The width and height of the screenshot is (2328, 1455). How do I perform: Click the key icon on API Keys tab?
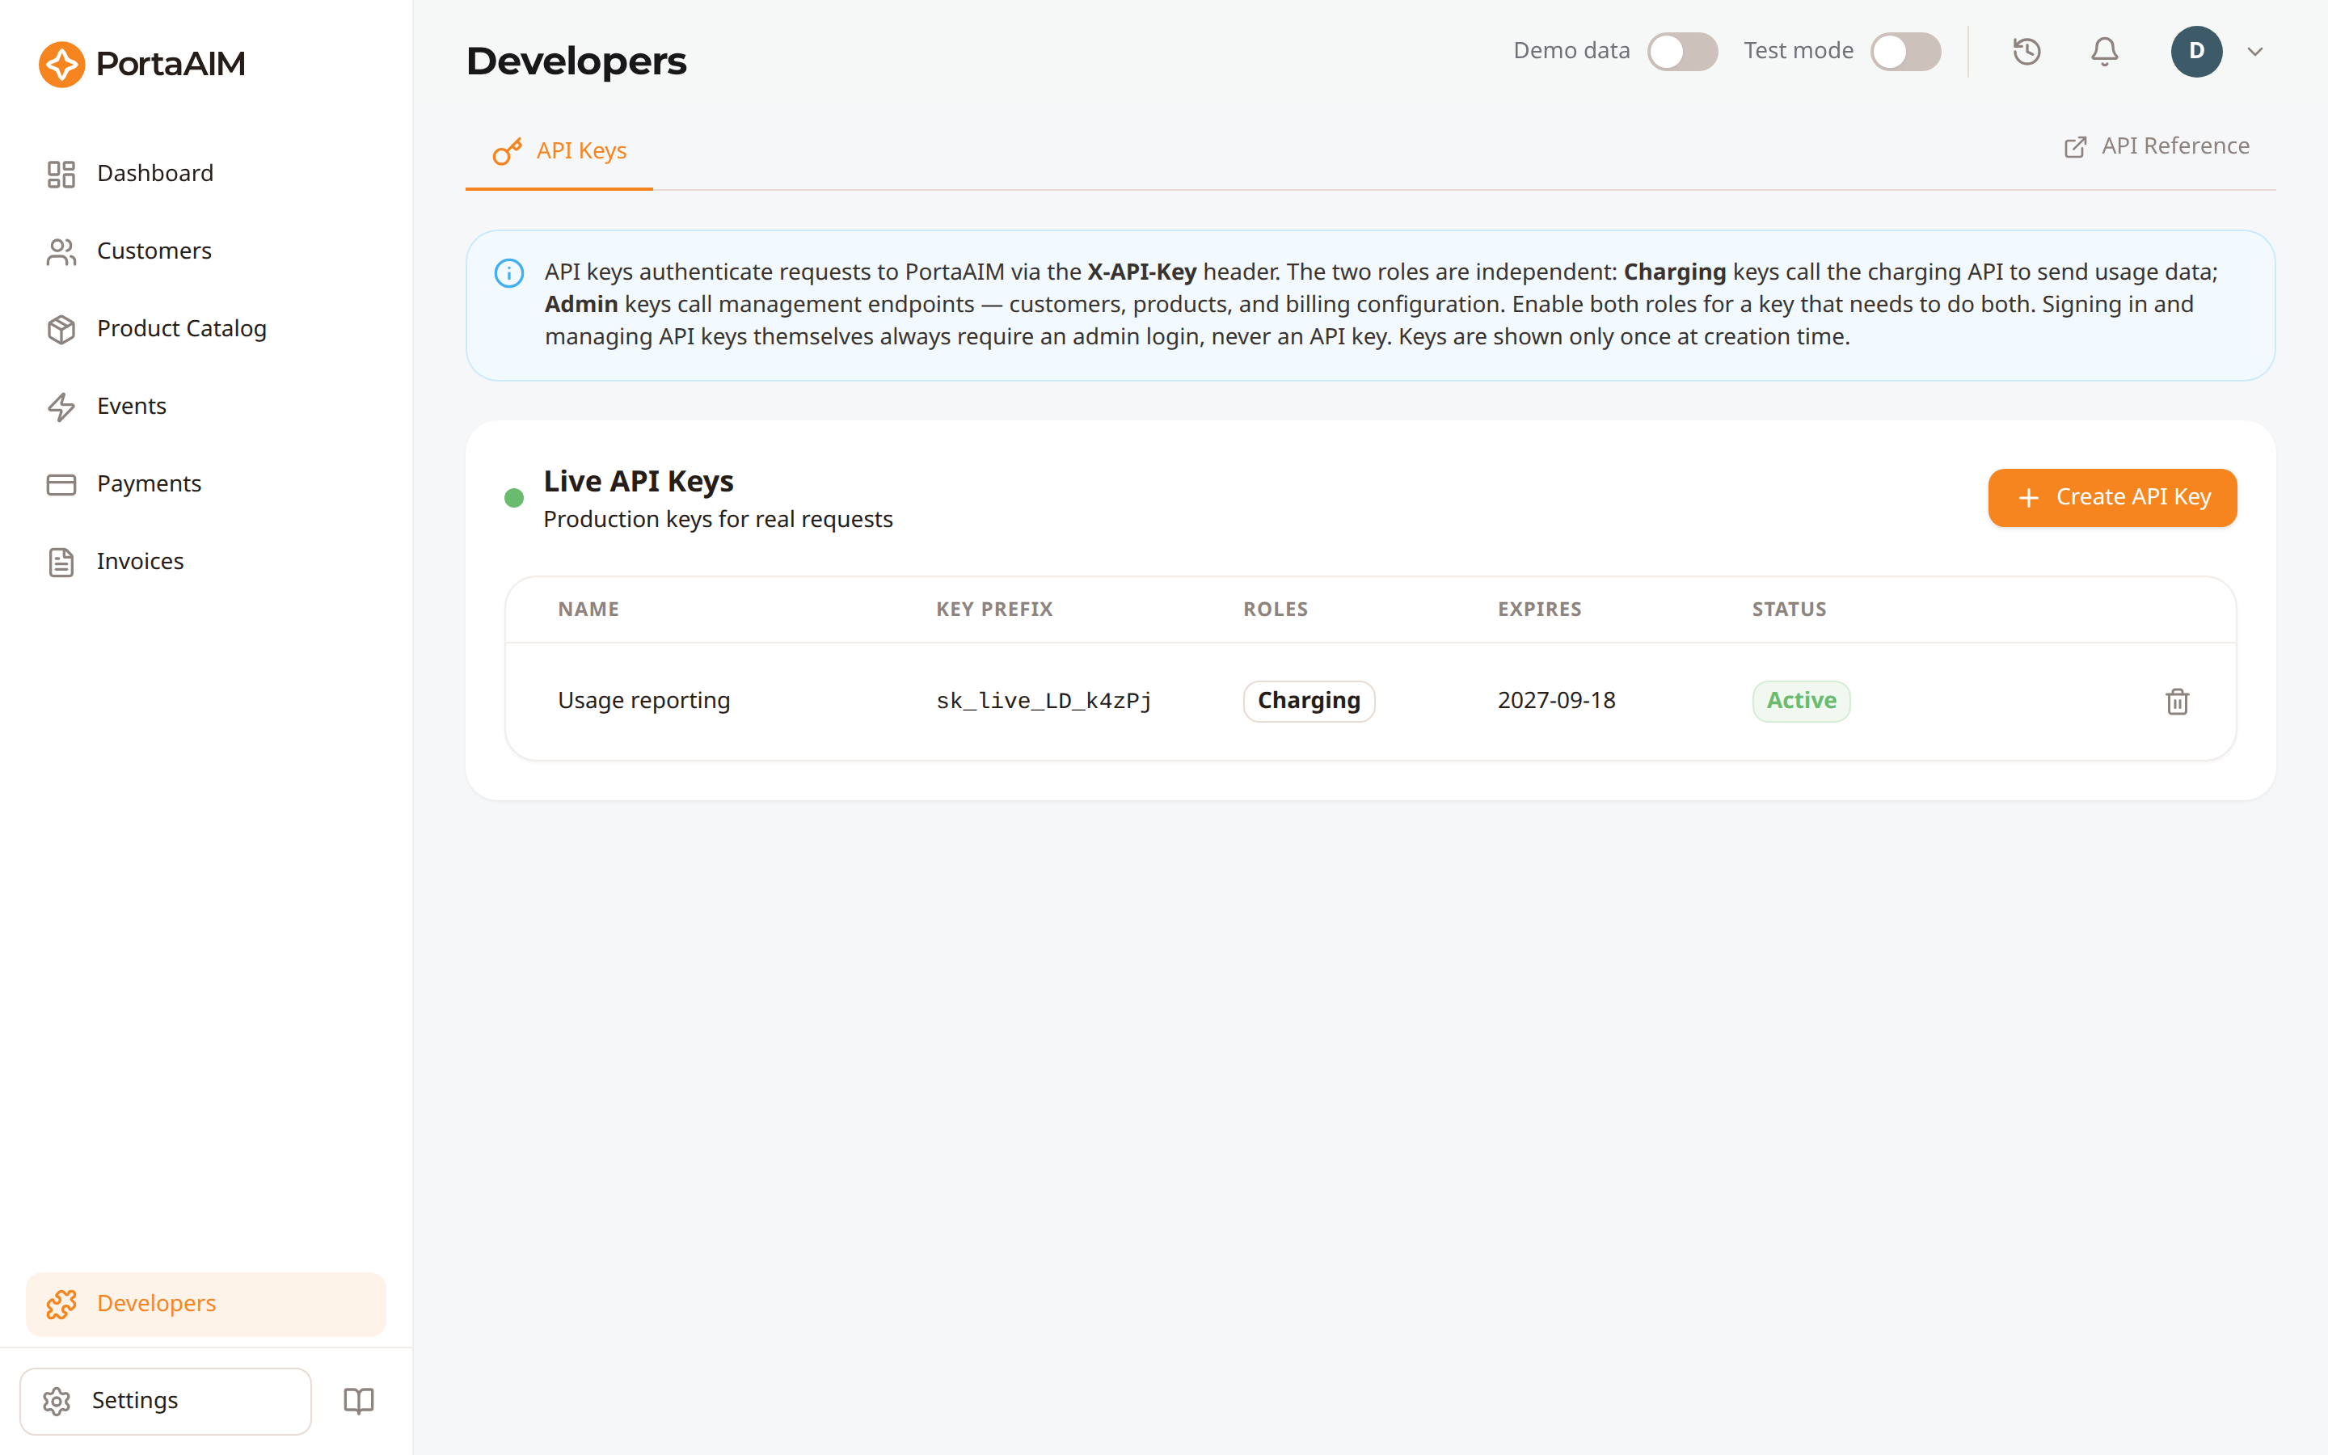[507, 151]
